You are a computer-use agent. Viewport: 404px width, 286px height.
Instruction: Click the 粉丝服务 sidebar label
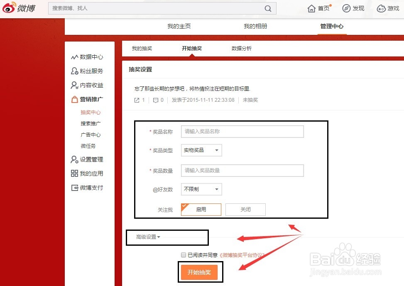[x=91, y=71]
